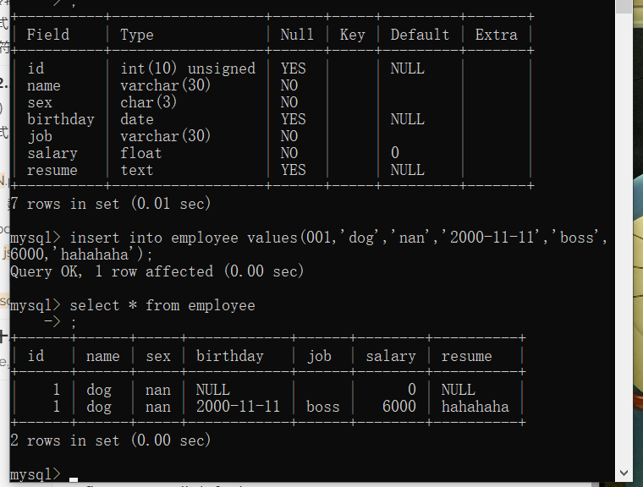Click 'birthday' header in result table
Screen dimensions: 643x487
(x=229, y=356)
